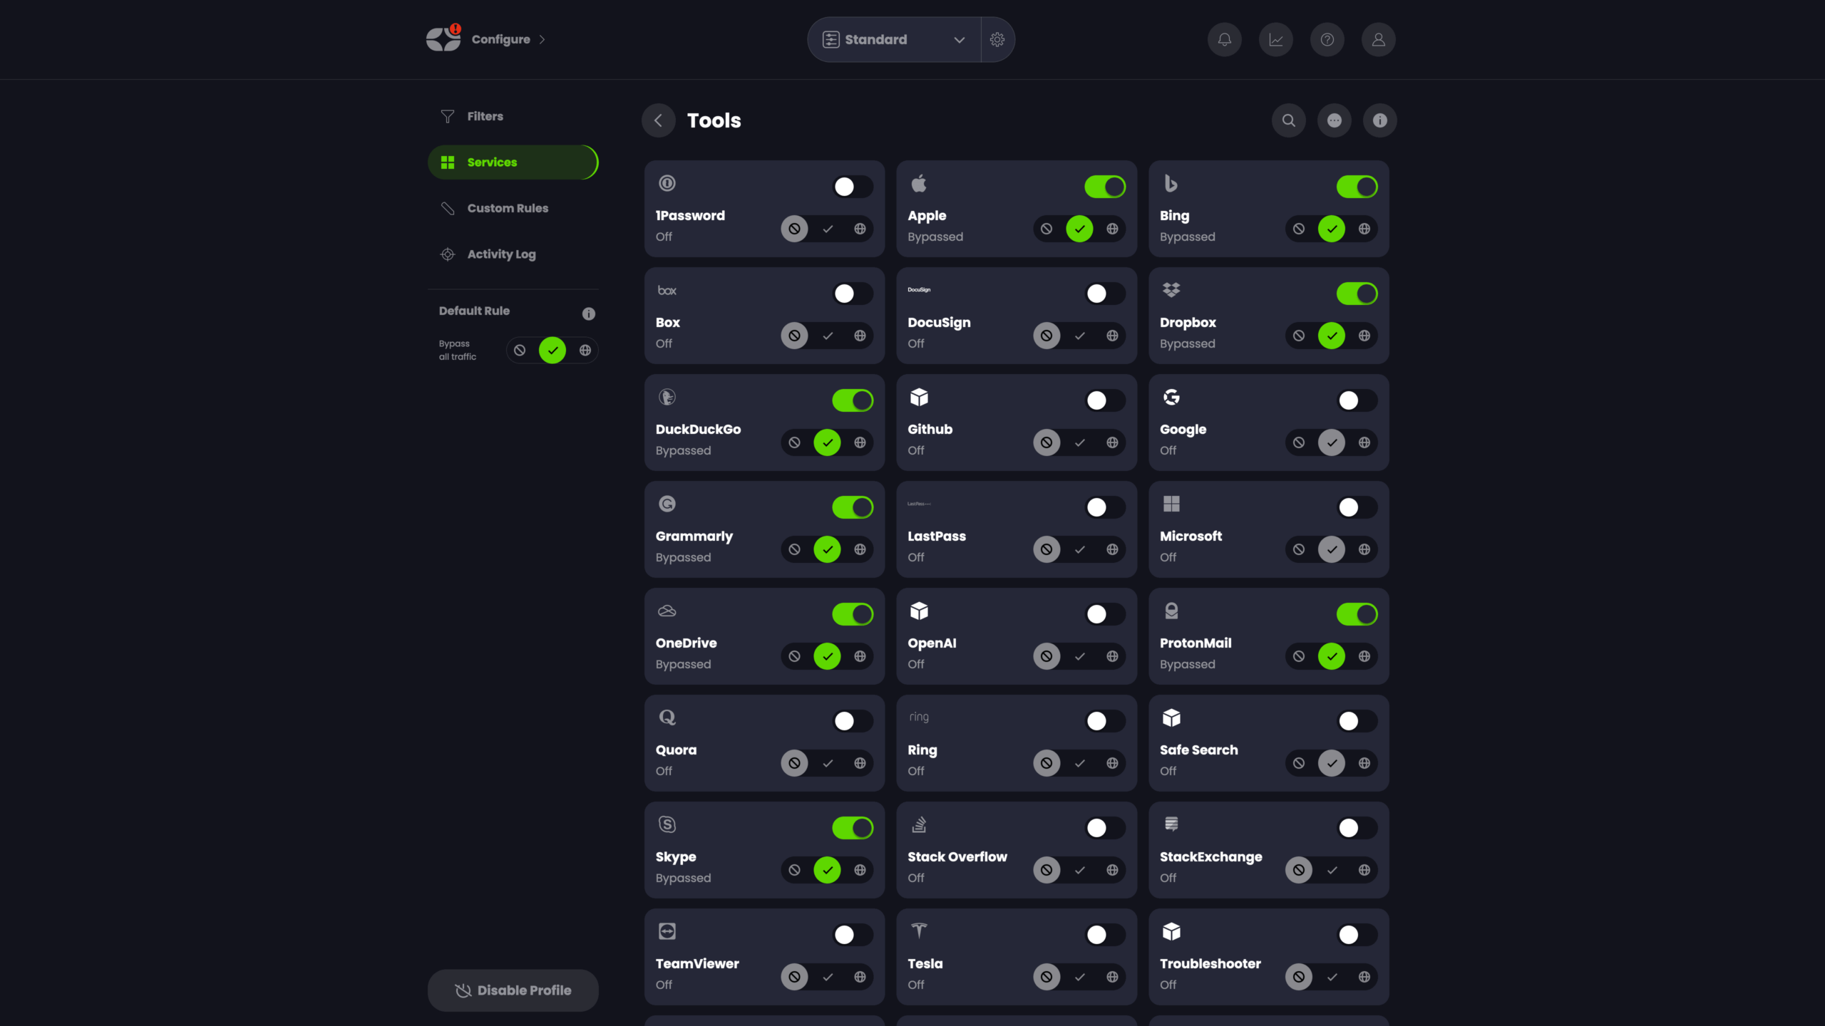Screen dimensions: 1825x1026
Task: Click the block icon on Bing card
Action: [1299, 229]
